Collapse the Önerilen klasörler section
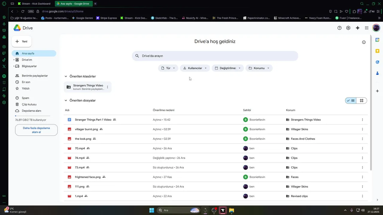This screenshot has width=383, height=215. [x=66, y=76]
